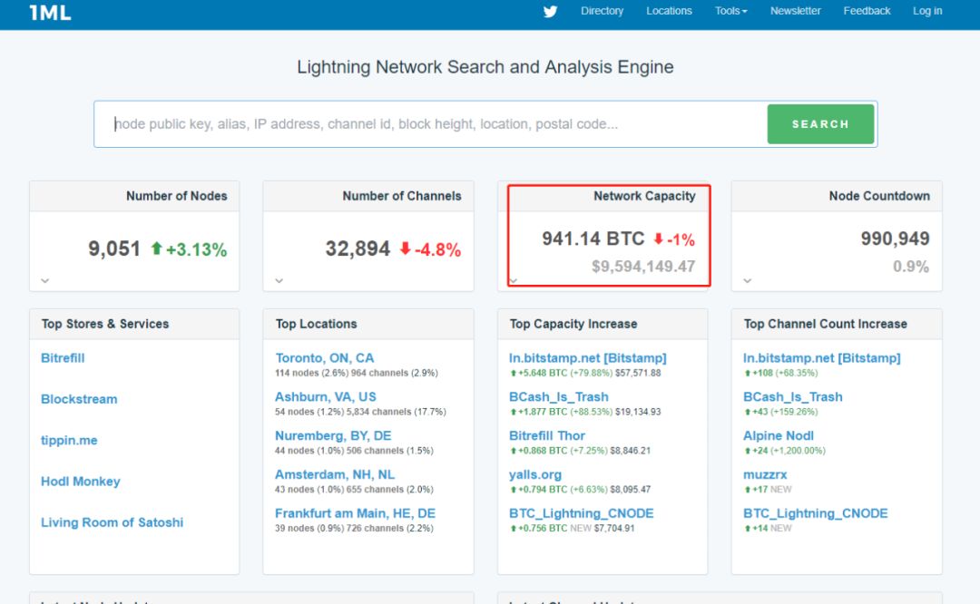Screen dimensions: 980x604
Task: Click the 941.14 BTC capacity value
Action: 593,239
